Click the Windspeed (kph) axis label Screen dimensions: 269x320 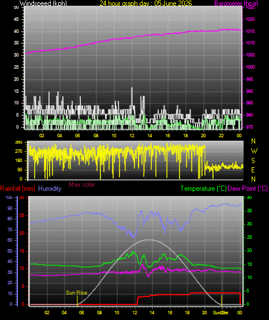[43, 3]
